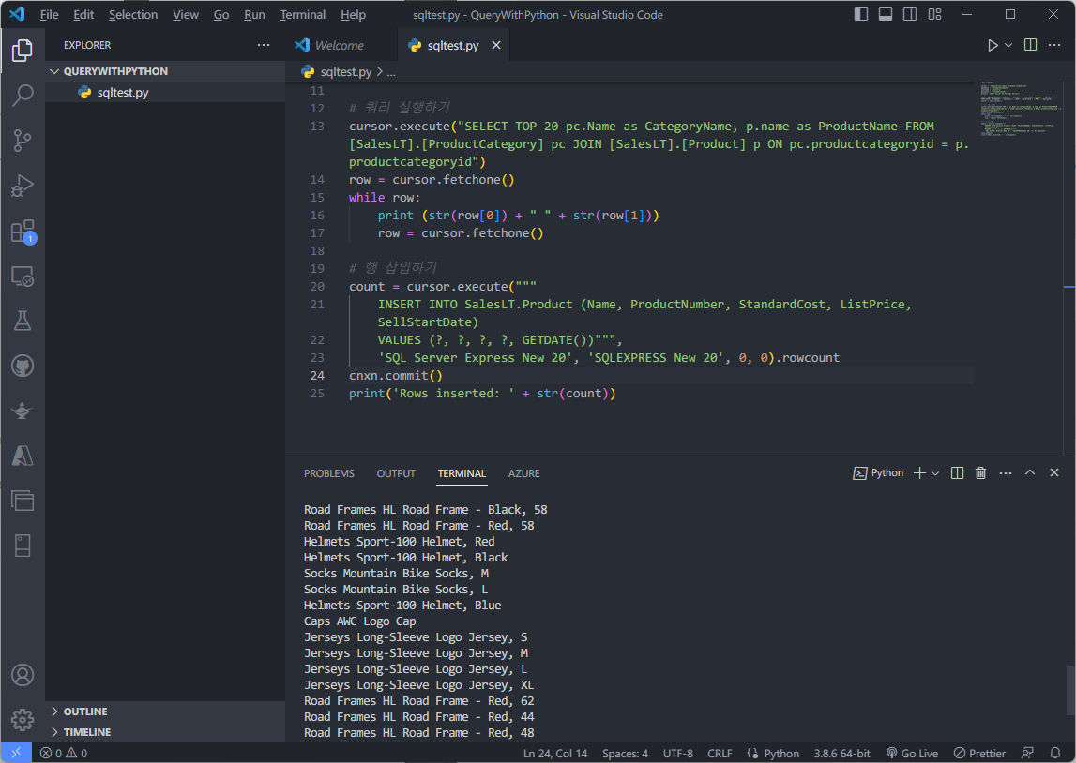Open the Extensions view with badge
Image resolution: width=1076 pixels, height=763 pixels.
(23, 231)
